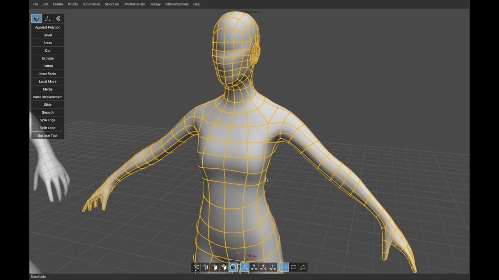The width and height of the screenshot is (499, 280).
Task: Click the Split Loop button
Action: click(48, 128)
